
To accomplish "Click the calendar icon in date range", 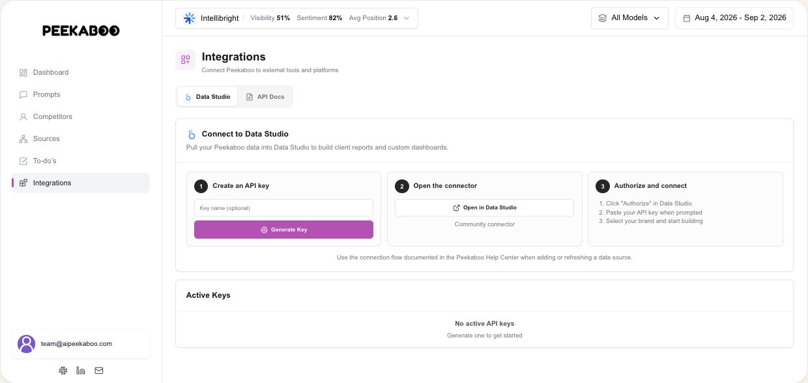I will tap(687, 18).
